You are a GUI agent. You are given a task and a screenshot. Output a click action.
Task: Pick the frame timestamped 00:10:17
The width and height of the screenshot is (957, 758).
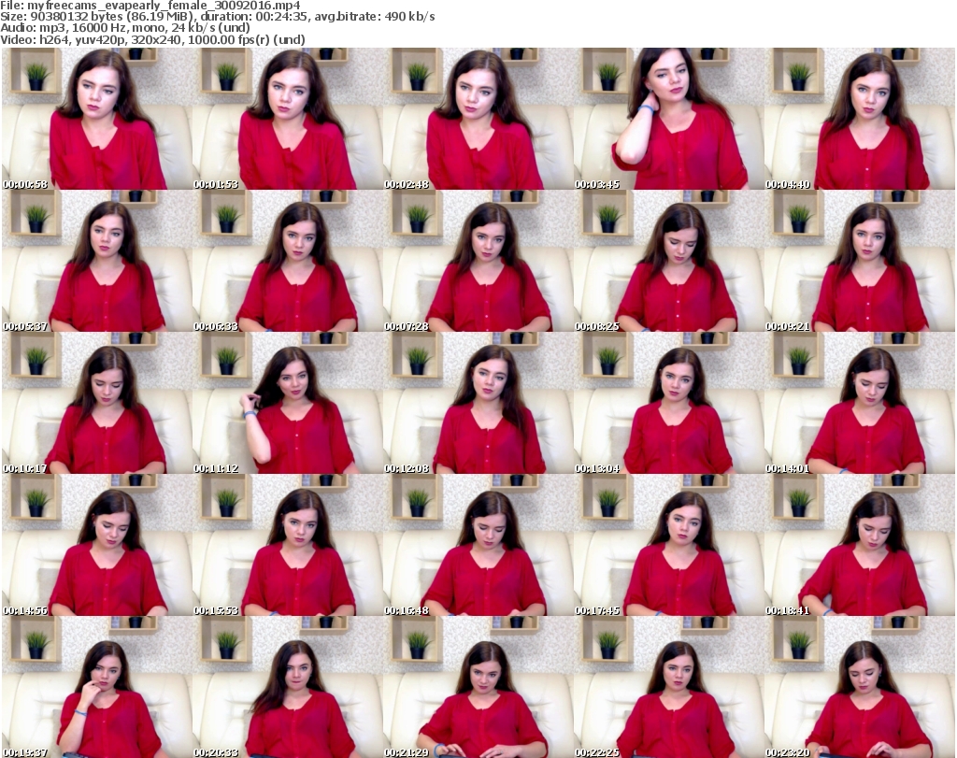[97, 403]
